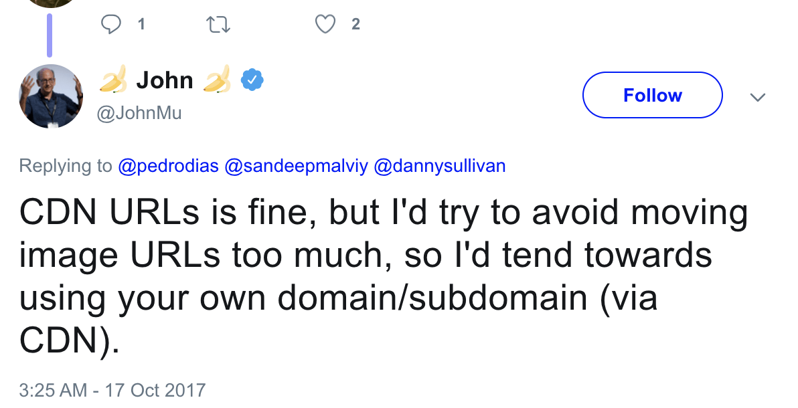Click the blue verified badge next to John
This screenshot has height=408, width=798.
point(252,81)
